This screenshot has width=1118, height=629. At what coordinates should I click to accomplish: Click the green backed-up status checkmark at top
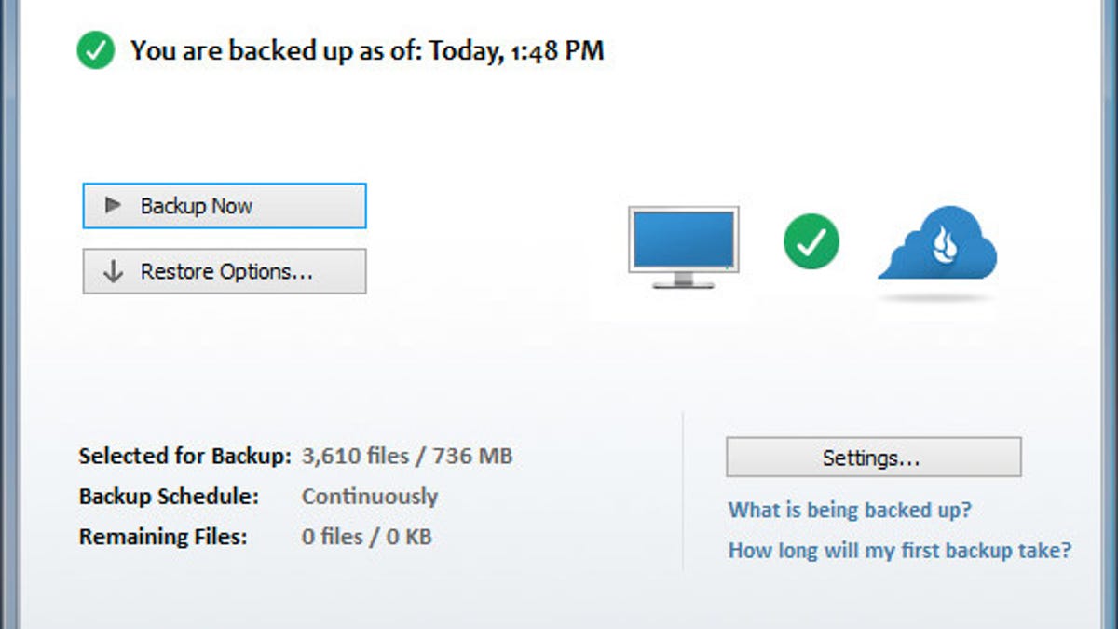[96, 50]
